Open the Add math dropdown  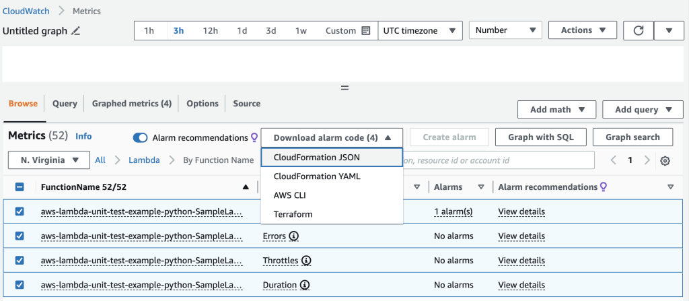pyautogui.click(x=556, y=110)
